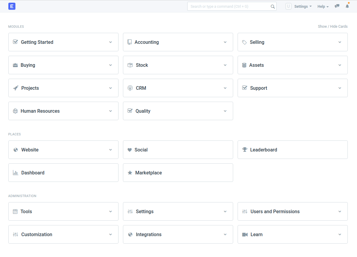Open the chat messages icon
357x257 pixels.
[337, 6]
